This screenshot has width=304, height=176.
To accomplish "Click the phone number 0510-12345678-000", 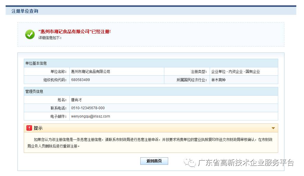I will tap(88, 108).
